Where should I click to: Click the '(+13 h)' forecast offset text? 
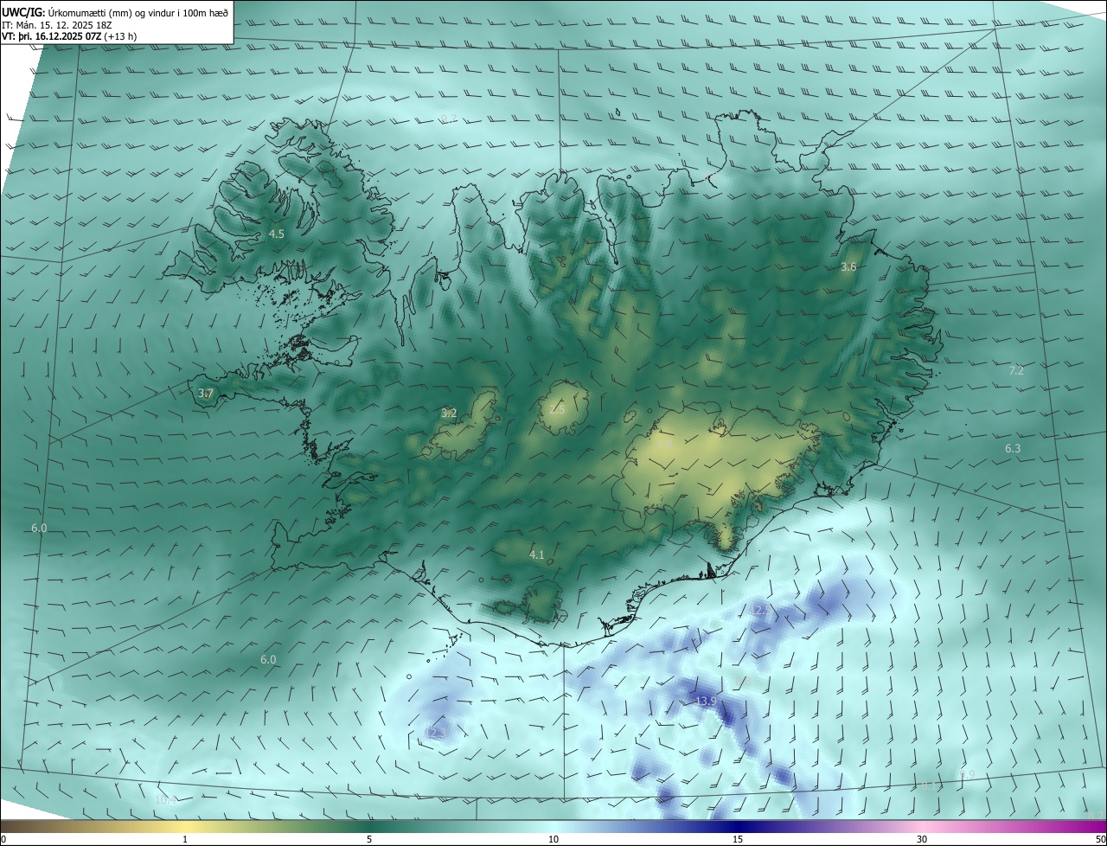pyautogui.click(x=120, y=36)
